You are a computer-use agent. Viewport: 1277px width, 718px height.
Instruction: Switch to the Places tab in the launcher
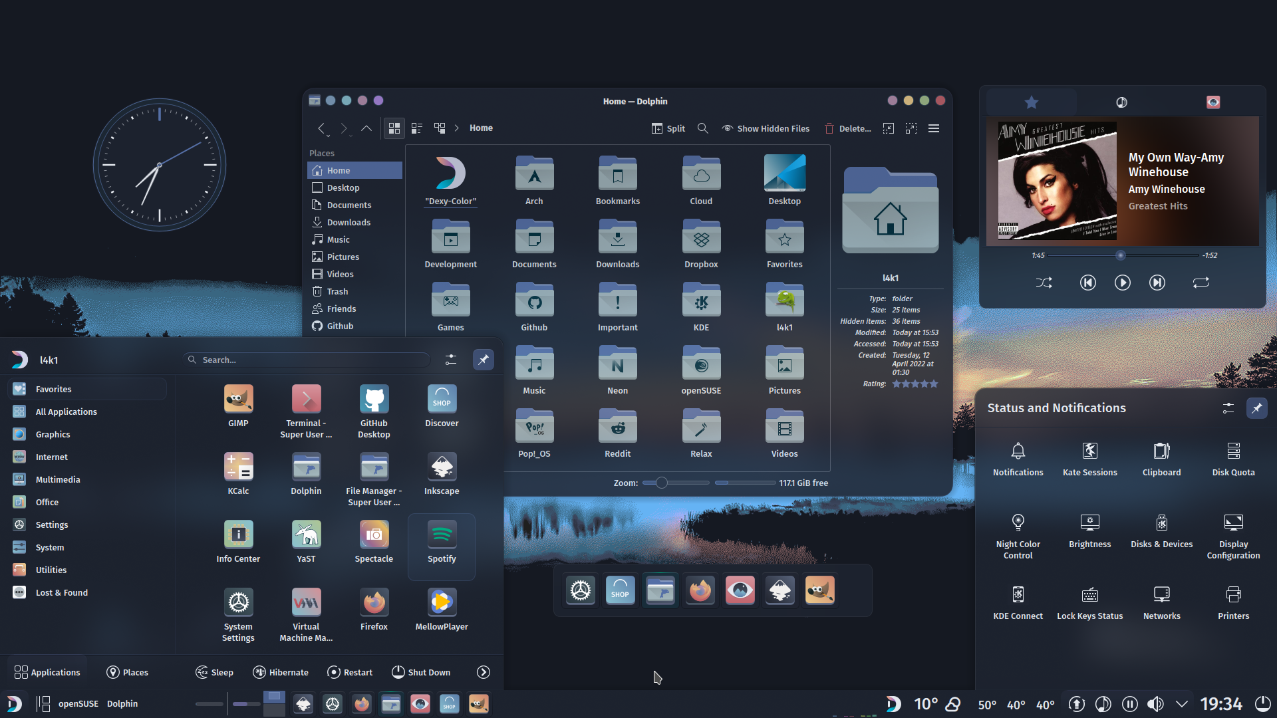(126, 671)
